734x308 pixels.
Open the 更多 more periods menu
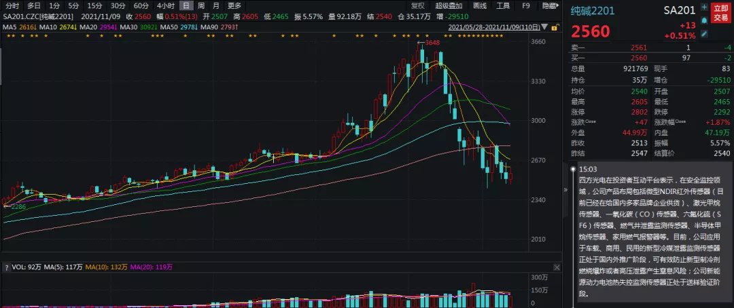click(x=234, y=6)
